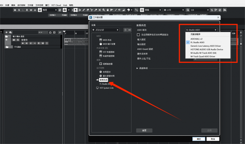Click the Reset button in dialog
This screenshot has height=144, width=245.
click(x=144, y=130)
